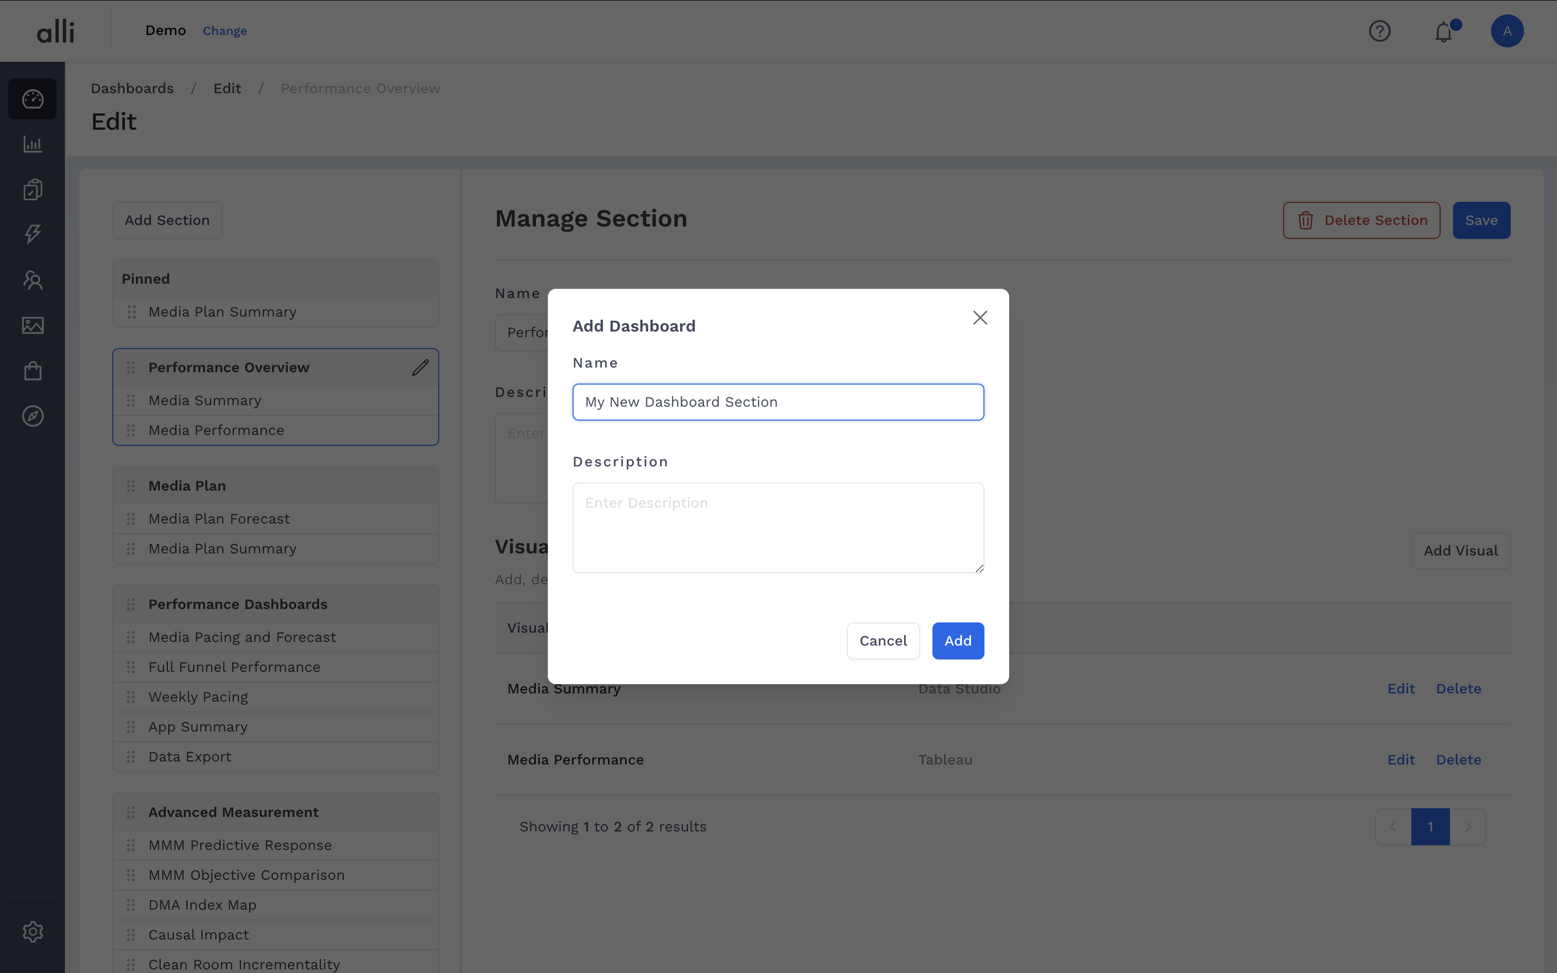Go to next page of results
Viewport: 1557px width, 973px height.
pos(1467,827)
